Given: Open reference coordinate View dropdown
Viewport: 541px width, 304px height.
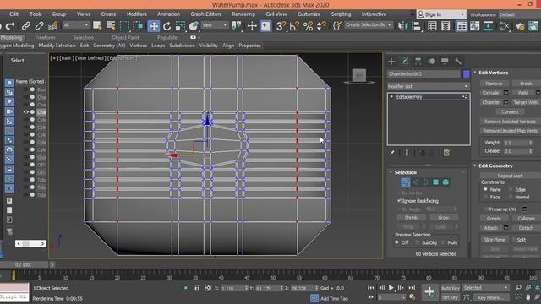Looking at the screenshot, I should tap(214, 25).
